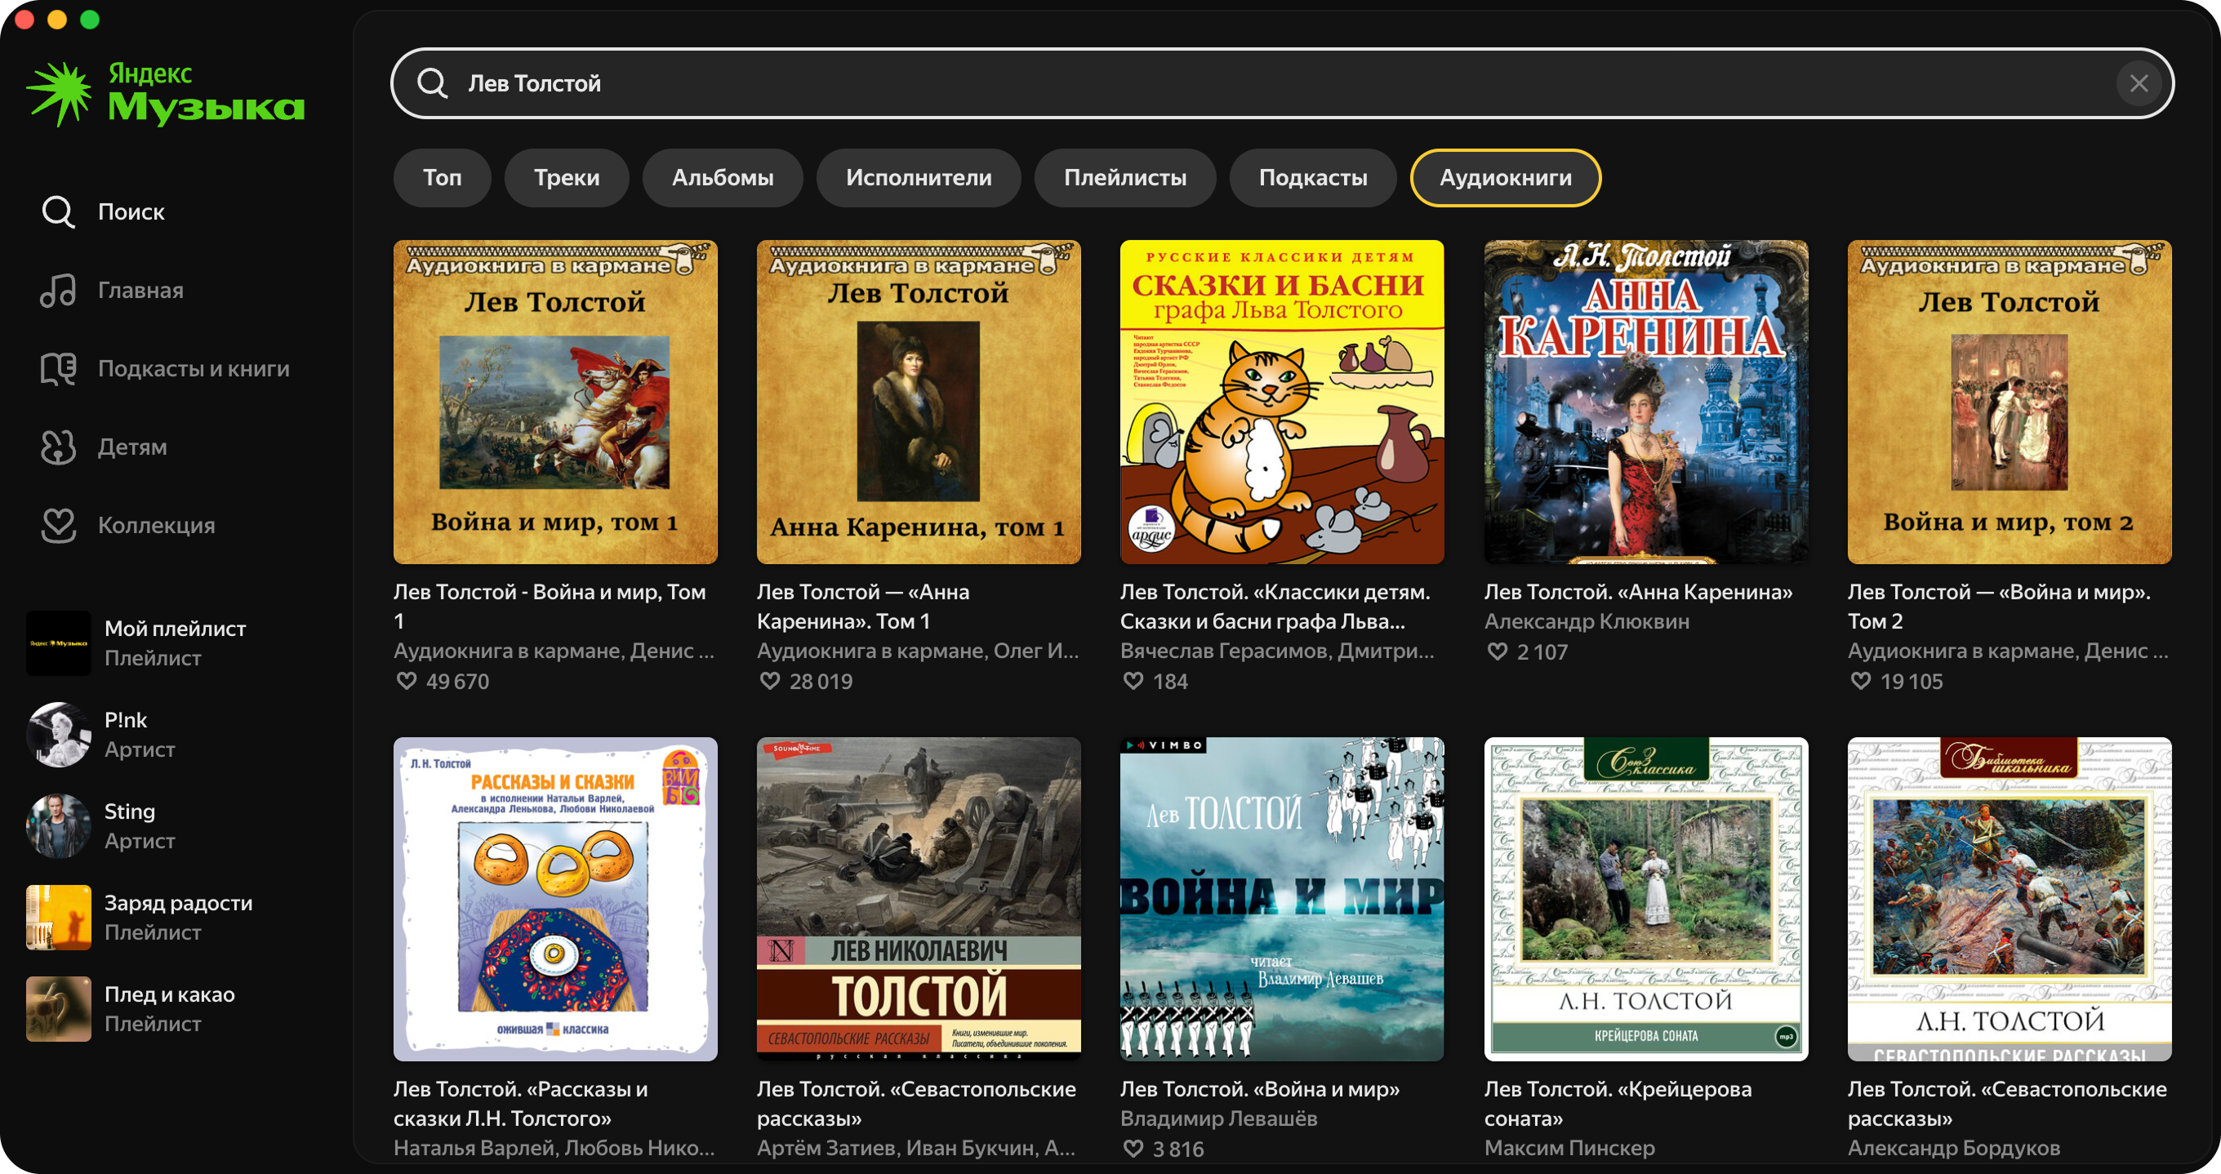Screen dimensions: 2221x1174
Task: Open the P!nk artist entry
Action: [140, 735]
